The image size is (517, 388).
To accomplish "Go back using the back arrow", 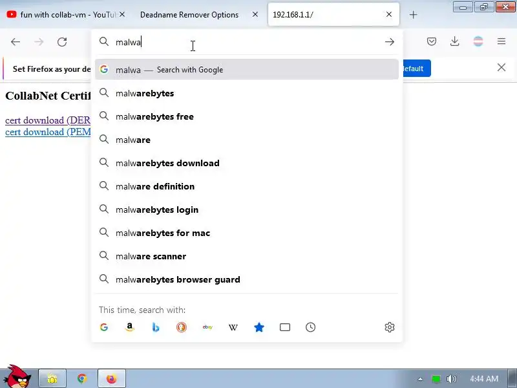I will [16, 42].
